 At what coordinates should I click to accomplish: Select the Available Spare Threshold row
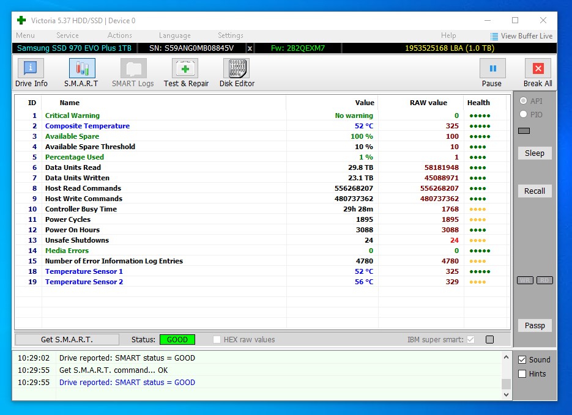pyautogui.click(x=262, y=147)
